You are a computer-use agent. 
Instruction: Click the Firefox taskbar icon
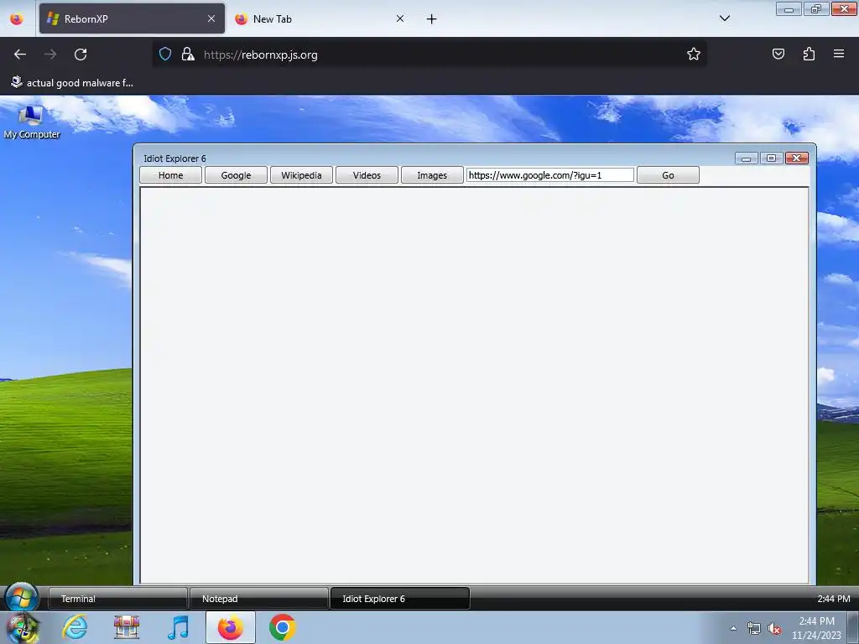pos(231,627)
